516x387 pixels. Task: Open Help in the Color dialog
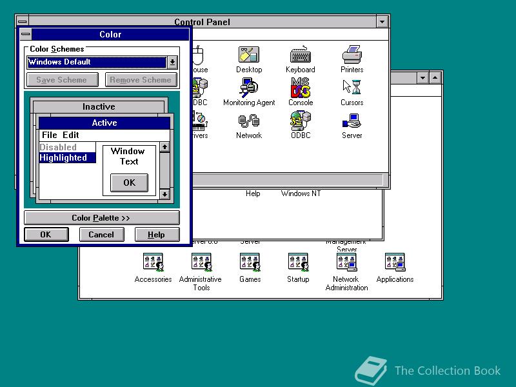[157, 234]
